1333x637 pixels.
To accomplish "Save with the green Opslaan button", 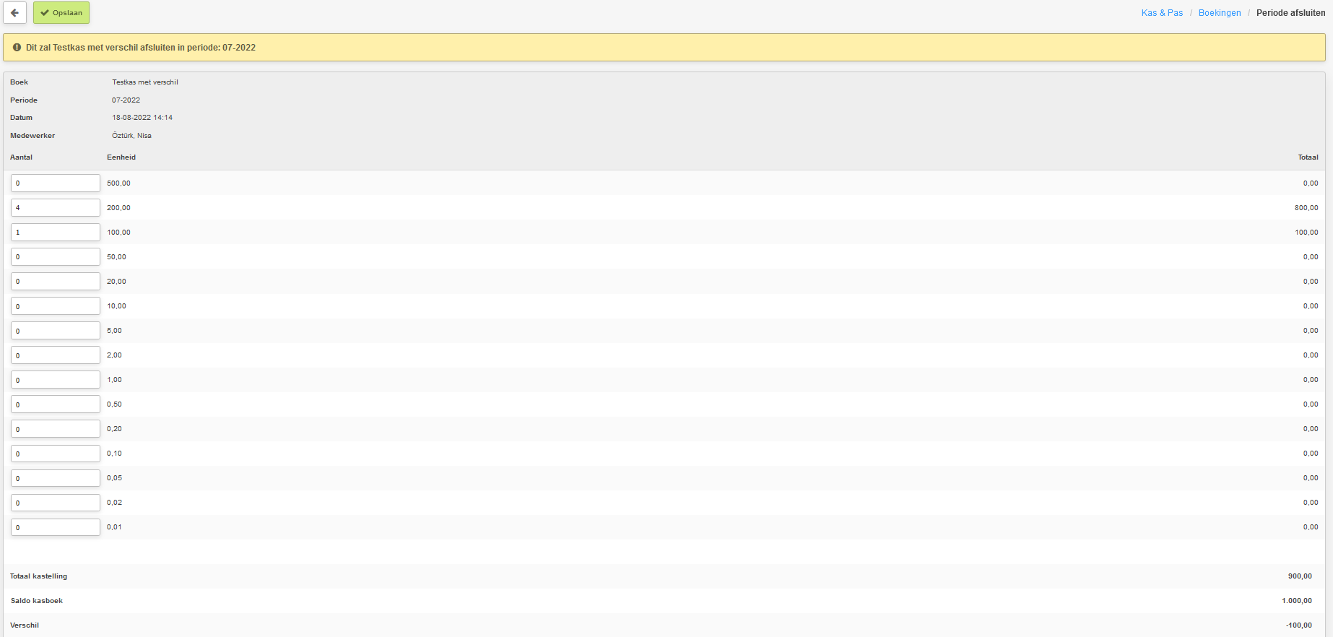I will pyautogui.click(x=61, y=13).
